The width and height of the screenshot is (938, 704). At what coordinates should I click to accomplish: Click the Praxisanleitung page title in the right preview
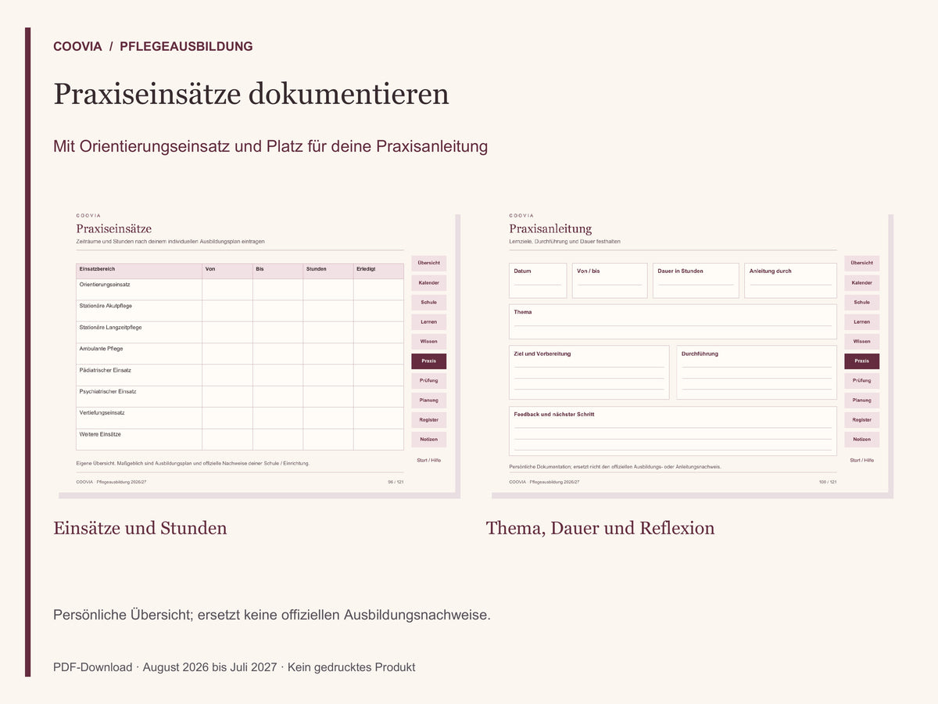(550, 228)
